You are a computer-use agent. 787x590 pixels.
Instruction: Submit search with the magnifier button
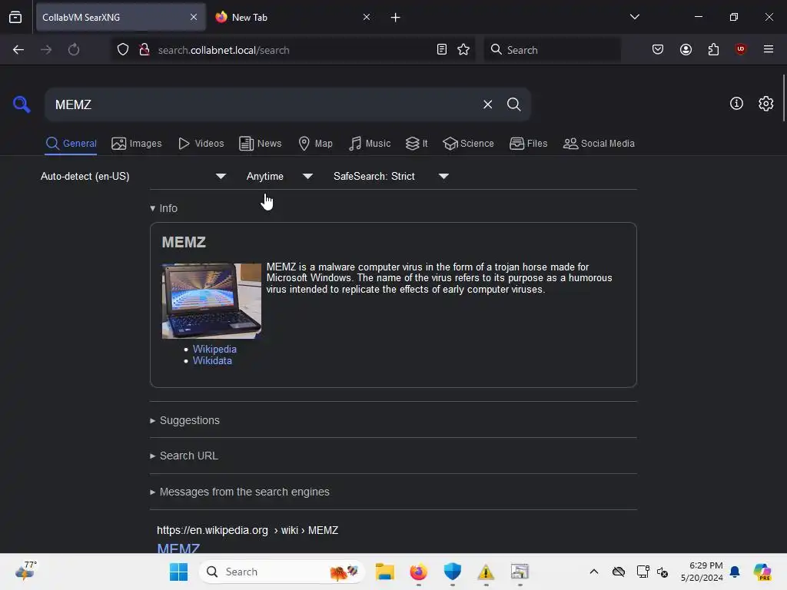coord(513,104)
